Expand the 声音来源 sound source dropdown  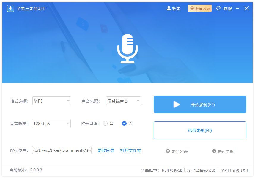123,101
